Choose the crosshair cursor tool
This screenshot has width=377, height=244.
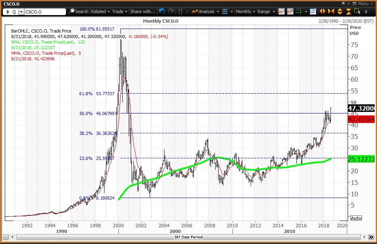[x=298, y=12]
